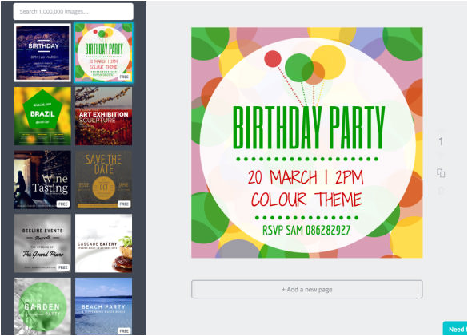468x336 pixels.
Task: Select the BIRTHDAY PARTY heading on canvas
Action: point(309,128)
